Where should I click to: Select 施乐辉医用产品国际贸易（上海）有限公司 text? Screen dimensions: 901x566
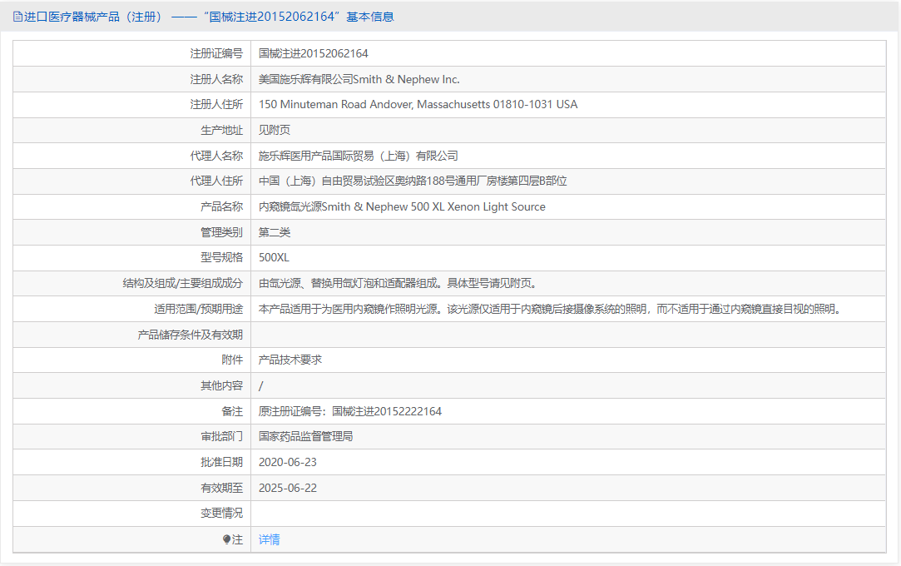tap(358, 156)
